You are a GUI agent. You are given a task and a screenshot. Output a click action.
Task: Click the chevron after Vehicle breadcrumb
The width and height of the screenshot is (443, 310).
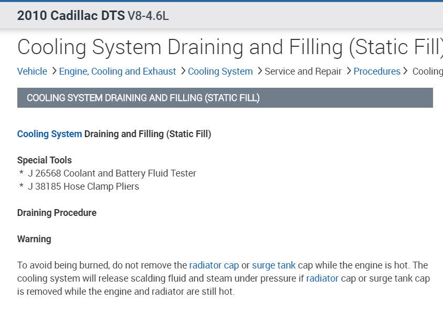(x=53, y=71)
